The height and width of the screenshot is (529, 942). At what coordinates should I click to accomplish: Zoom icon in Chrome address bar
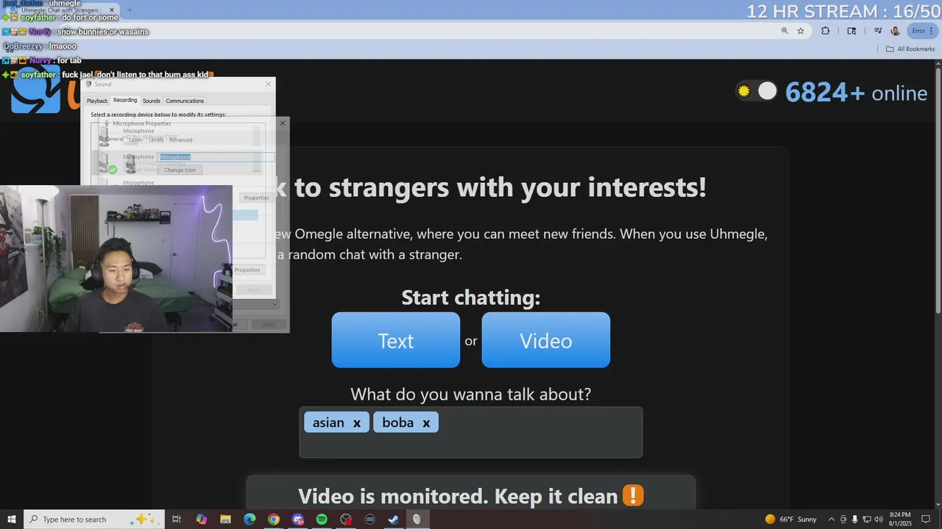pyautogui.click(x=785, y=31)
